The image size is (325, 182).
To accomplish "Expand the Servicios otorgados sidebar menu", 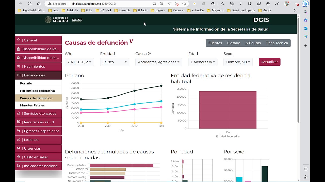I will click(x=38, y=113).
